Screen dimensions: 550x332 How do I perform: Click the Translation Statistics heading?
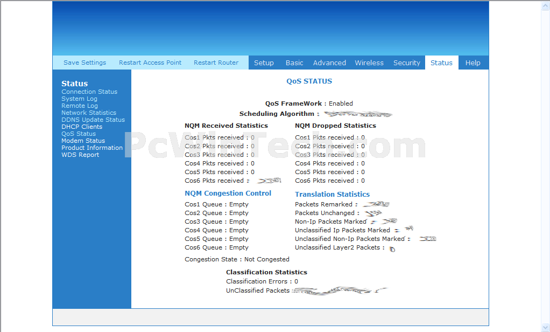click(x=332, y=194)
